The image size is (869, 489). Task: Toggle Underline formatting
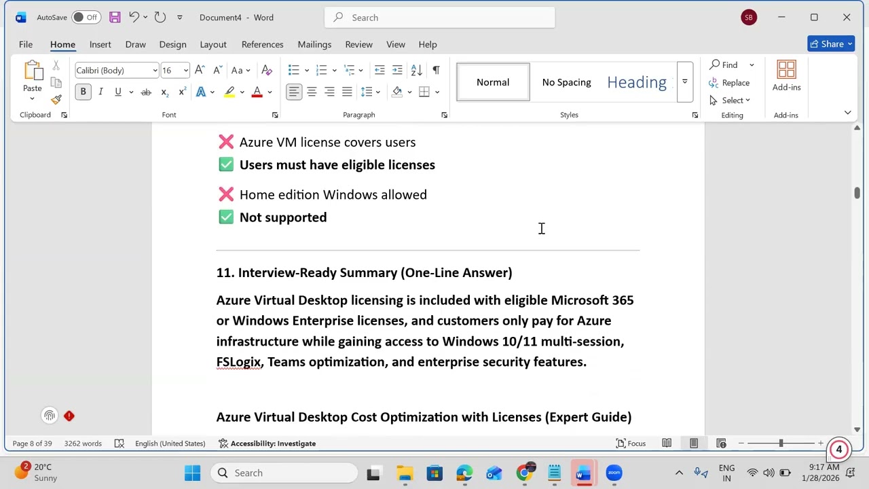[x=118, y=92]
